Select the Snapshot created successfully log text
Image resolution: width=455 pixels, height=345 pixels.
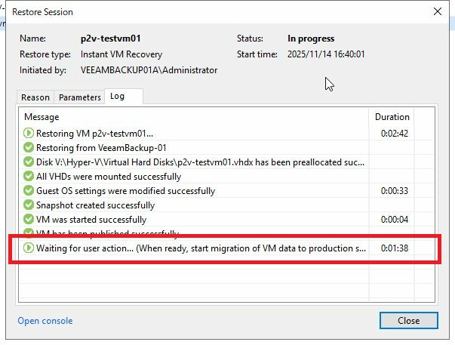click(x=95, y=205)
